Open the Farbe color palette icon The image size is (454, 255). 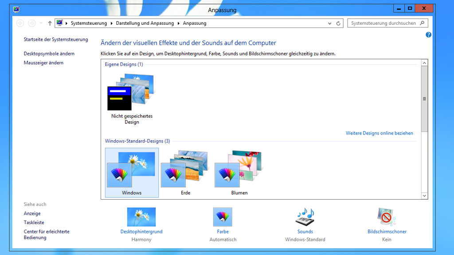[x=223, y=217]
